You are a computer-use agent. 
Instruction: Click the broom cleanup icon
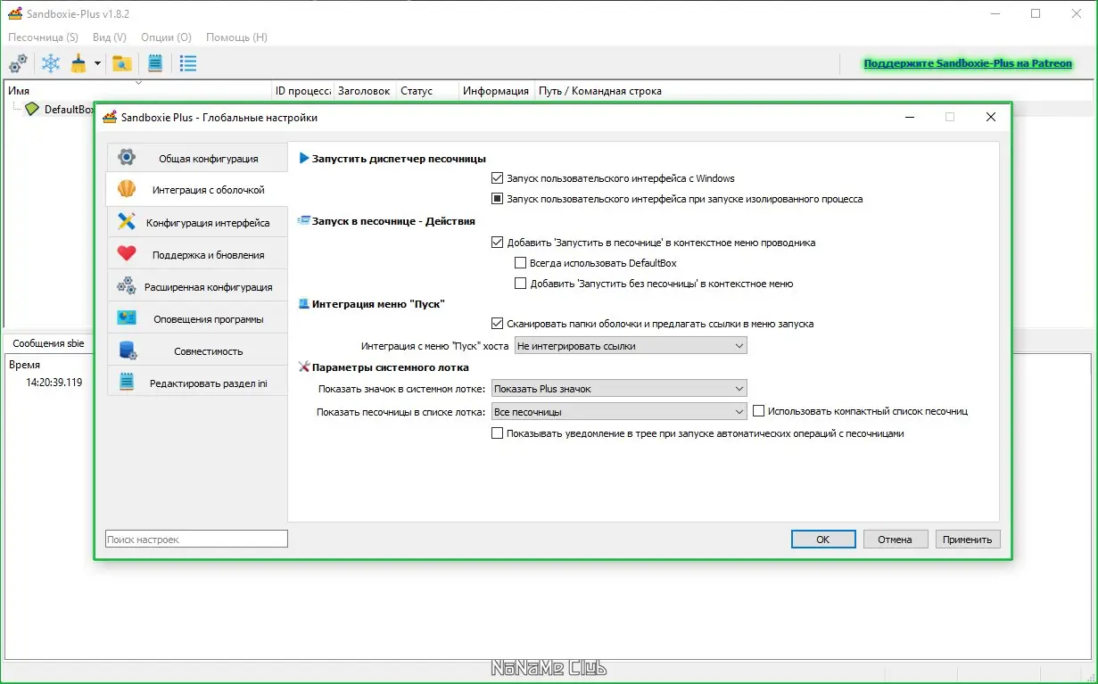click(x=79, y=63)
